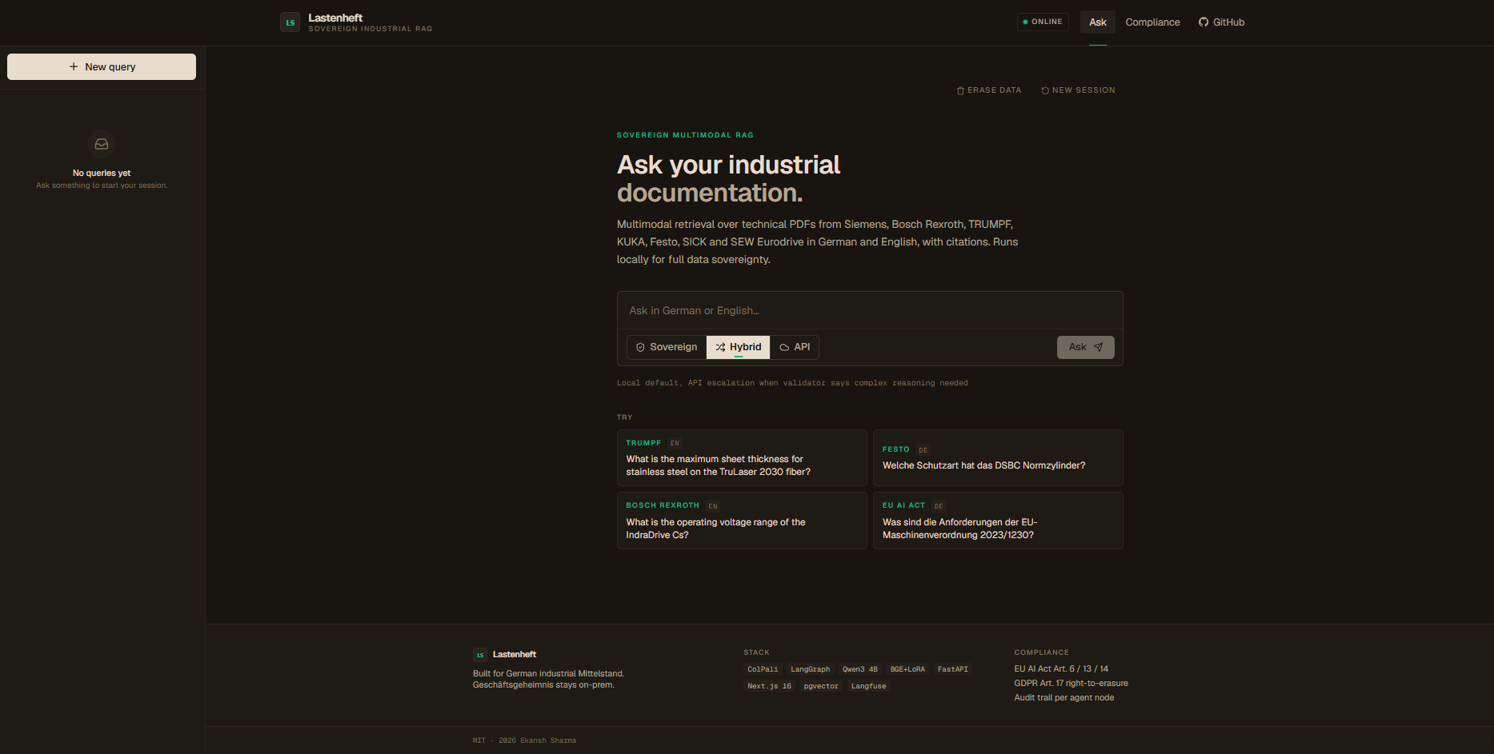Pick the TRUMPF TruLaser sheet thickness example
Viewport: 1494px width, 754px height.
coord(742,457)
